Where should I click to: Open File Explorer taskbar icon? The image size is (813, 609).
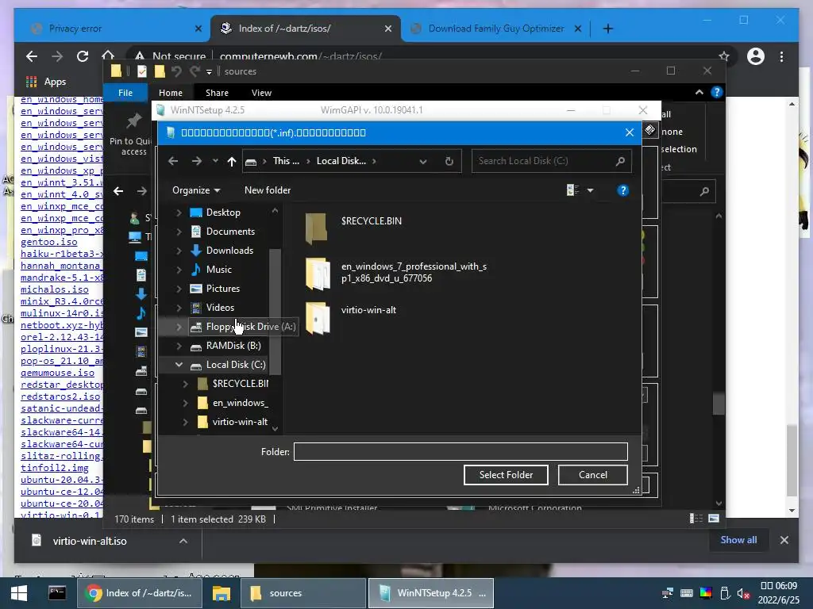point(222,593)
